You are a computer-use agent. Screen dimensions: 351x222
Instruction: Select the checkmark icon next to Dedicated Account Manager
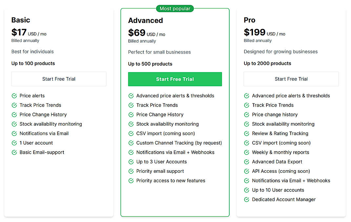pyautogui.click(x=247, y=199)
